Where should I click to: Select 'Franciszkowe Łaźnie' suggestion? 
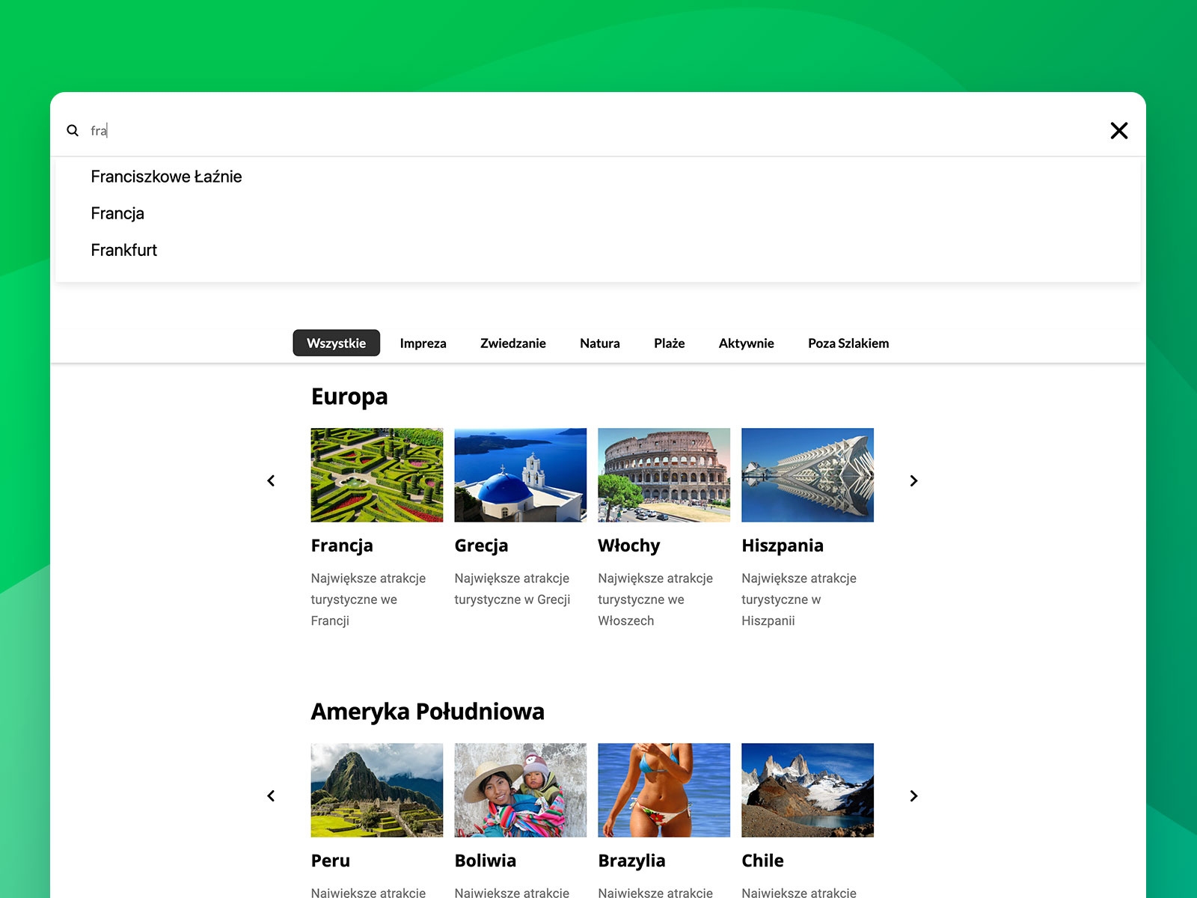[166, 177]
